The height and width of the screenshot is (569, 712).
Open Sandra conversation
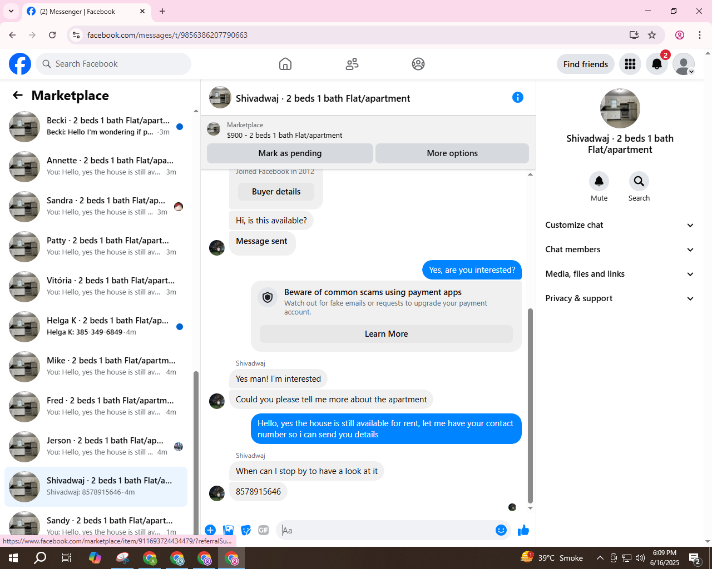click(x=96, y=207)
